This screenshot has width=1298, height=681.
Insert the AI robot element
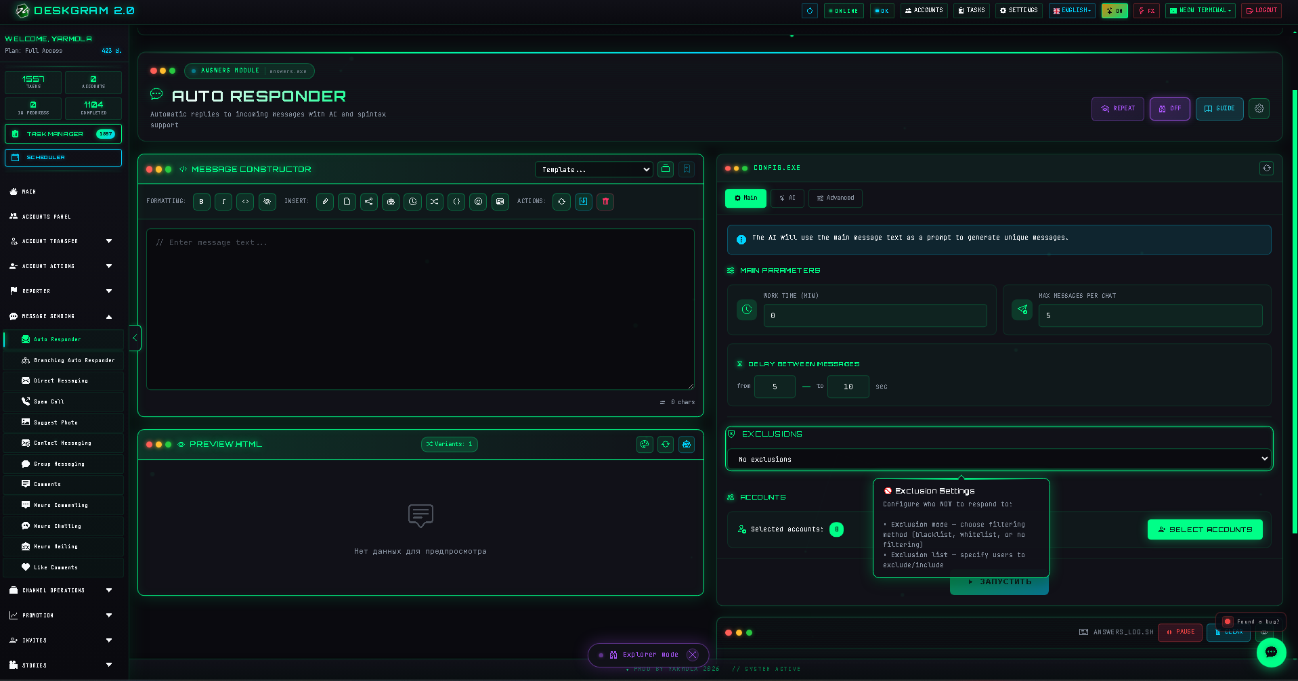pos(391,201)
